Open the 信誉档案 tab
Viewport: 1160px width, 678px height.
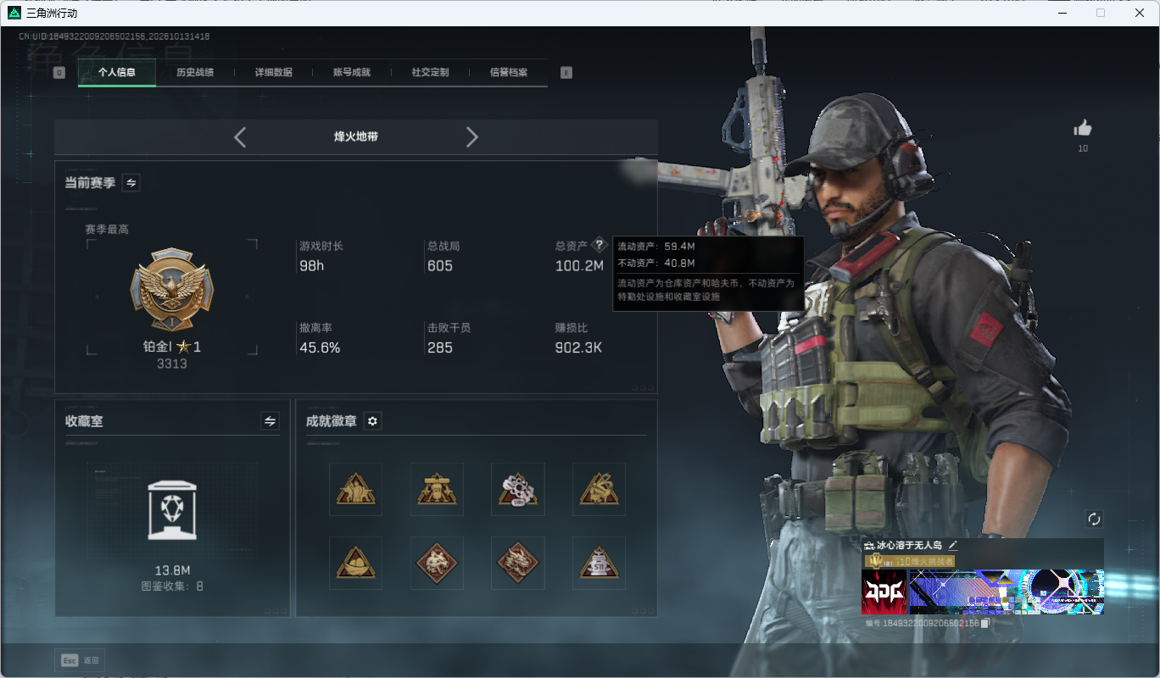coord(509,73)
